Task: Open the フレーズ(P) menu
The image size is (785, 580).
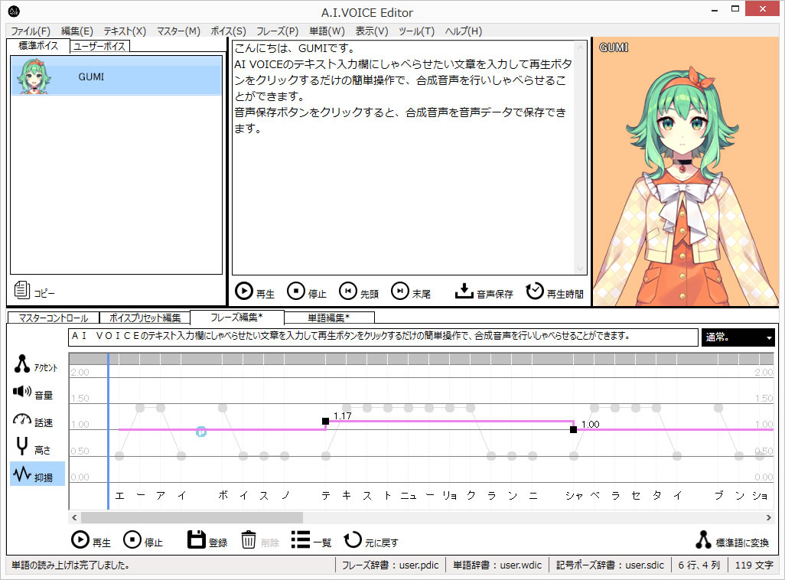Action: point(278,31)
